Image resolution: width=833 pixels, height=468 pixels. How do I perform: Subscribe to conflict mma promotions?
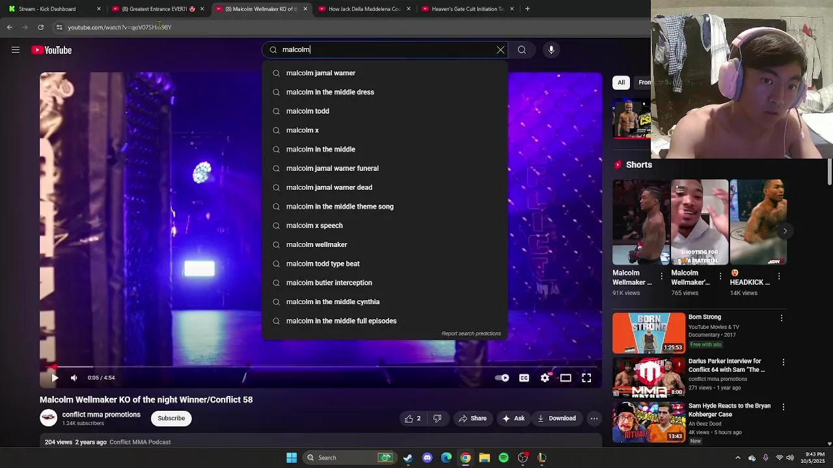(171, 419)
